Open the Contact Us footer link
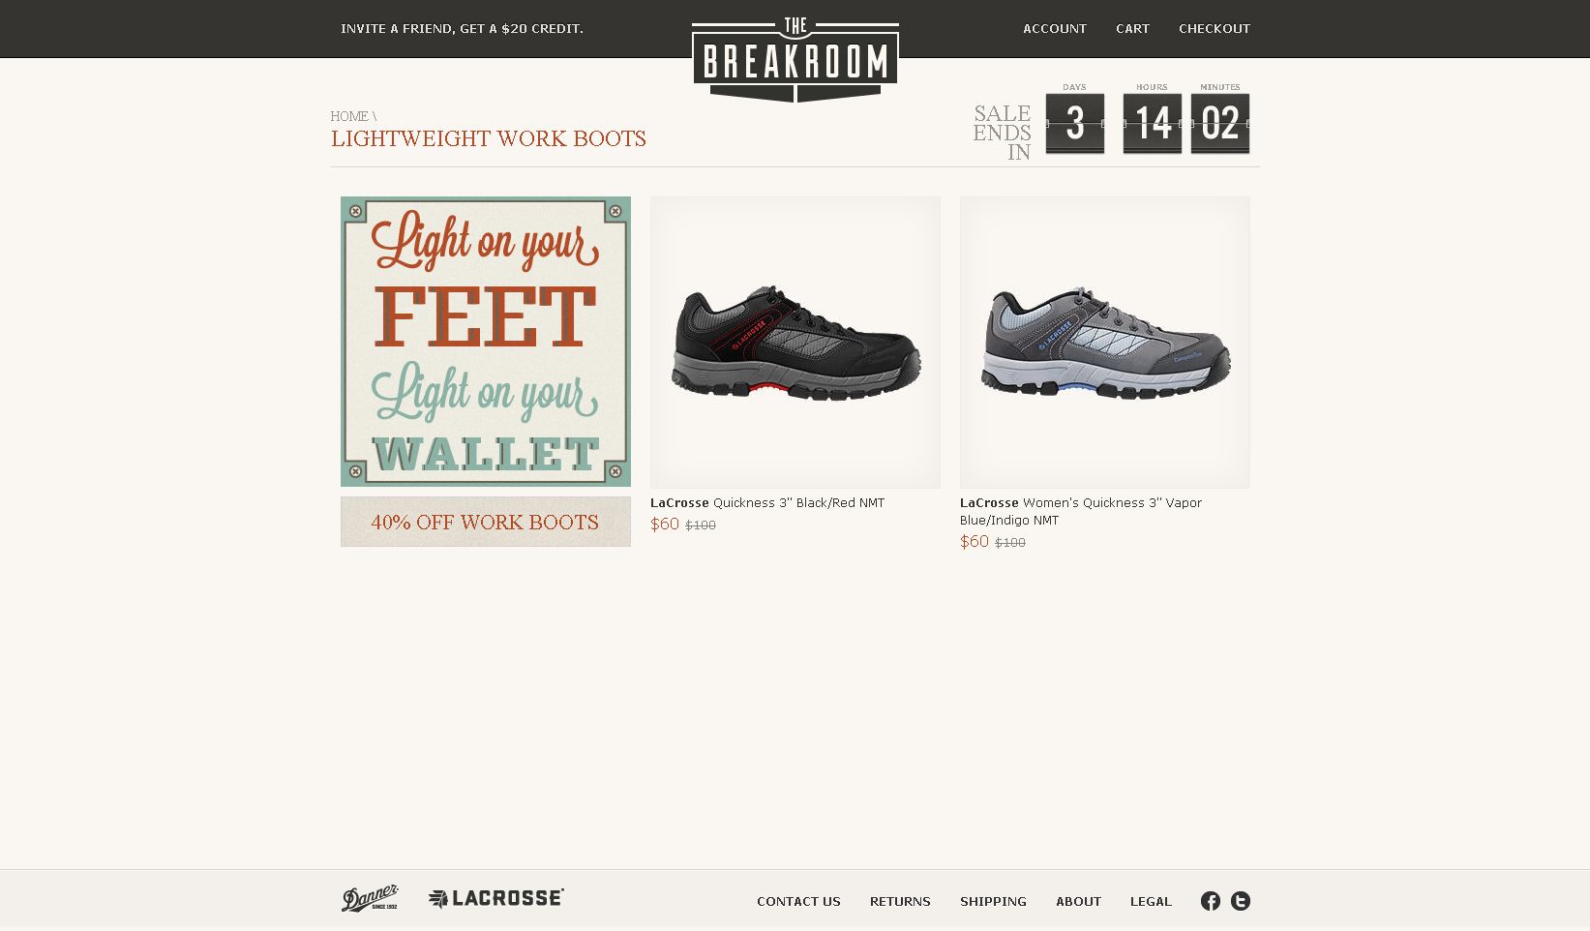 (x=798, y=902)
